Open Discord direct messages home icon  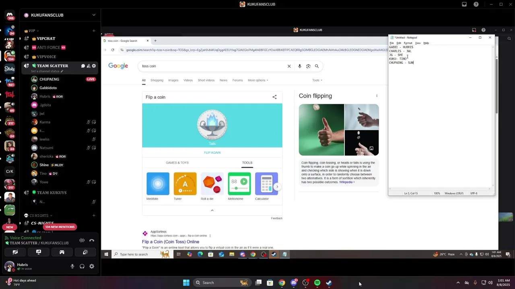(10, 15)
